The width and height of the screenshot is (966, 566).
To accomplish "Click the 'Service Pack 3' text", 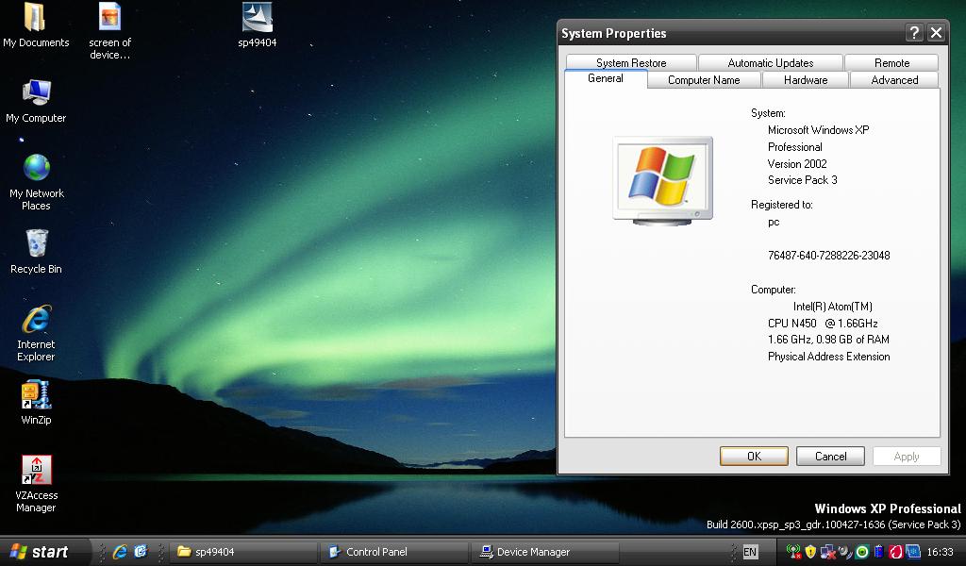I will click(x=802, y=180).
